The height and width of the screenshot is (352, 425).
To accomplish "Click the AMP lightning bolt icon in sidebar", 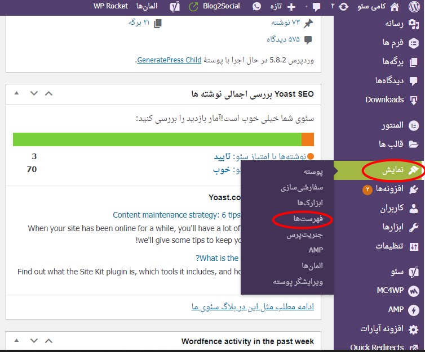I will (x=414, y=310).
